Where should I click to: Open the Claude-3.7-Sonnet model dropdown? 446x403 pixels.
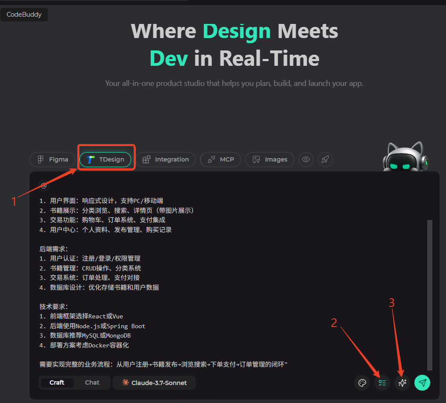coord(154,383)
